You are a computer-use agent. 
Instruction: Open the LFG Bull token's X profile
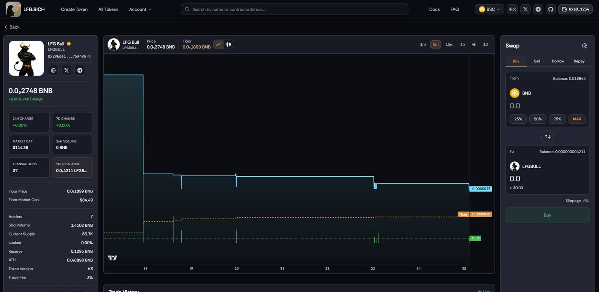click(x=67, y=71)
